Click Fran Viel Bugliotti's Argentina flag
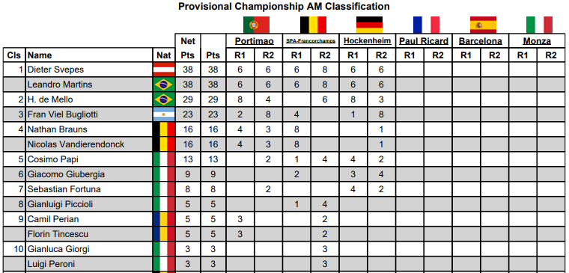The width and height of the screenshot is (569, 273). click(x=164, y=114)
